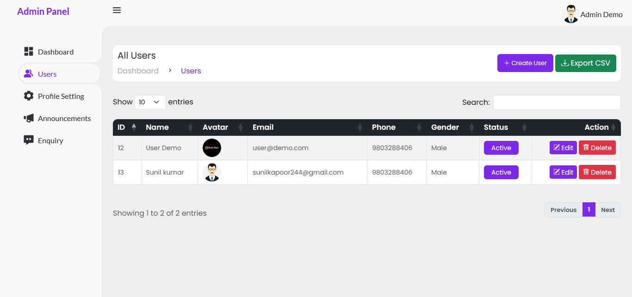This screenshot has height=297, width=632.
Task: Edit the User Demo row
Action: pyautogui.click(x=563, y=148)
